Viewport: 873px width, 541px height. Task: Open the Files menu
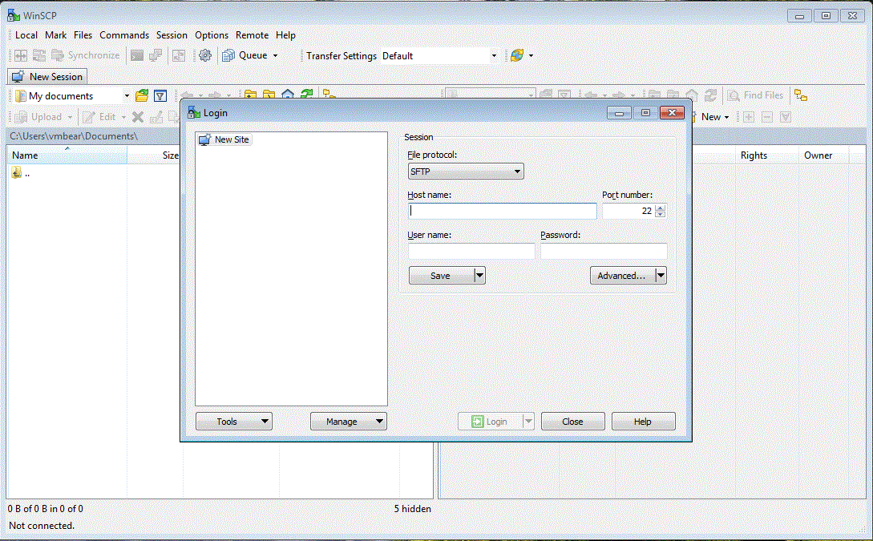(83, 35)
